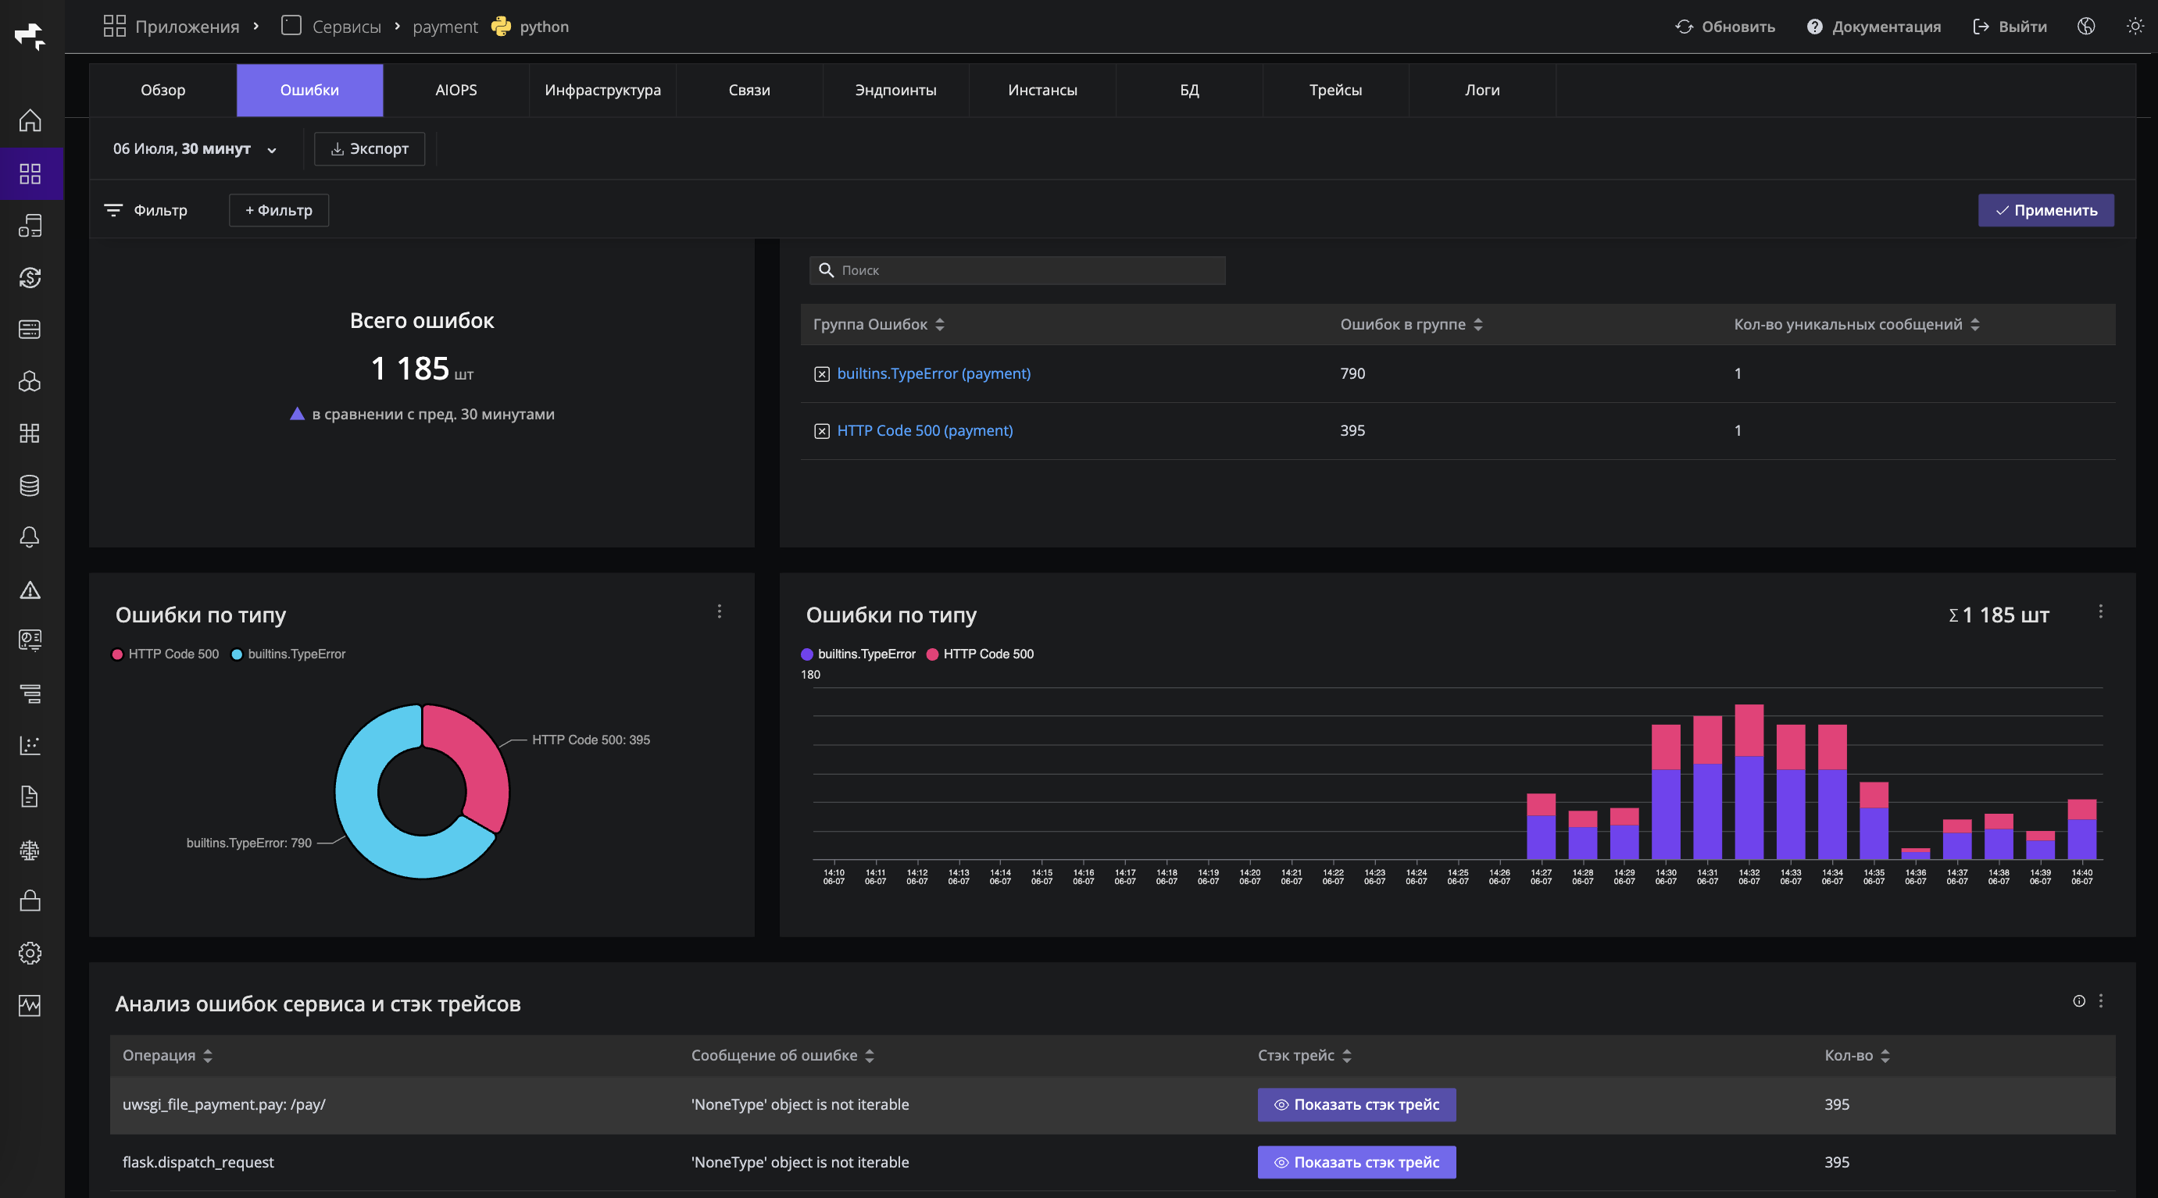Open the database icon in sidebar
This screenshot has width=2158, height=1198.
30,485
